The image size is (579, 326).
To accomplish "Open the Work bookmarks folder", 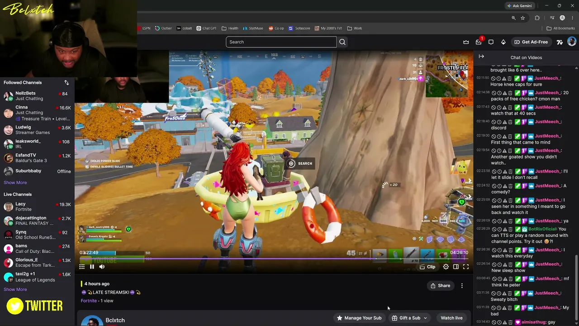I will click(x=355, y=28).
